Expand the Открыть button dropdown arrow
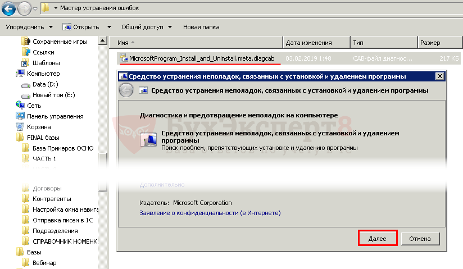463x269 pixels. point(109,27)
